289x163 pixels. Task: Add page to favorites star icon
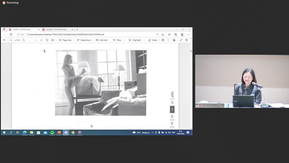(169, 34)
